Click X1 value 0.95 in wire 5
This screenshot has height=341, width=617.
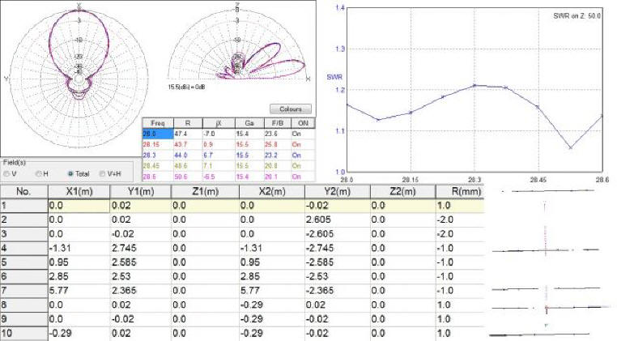pos(79,262)
